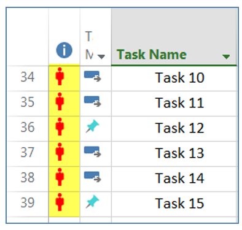242x230 pixels.
Task: Open the Task Mode column dropdown arrow
Action: [x=101, y=56]
